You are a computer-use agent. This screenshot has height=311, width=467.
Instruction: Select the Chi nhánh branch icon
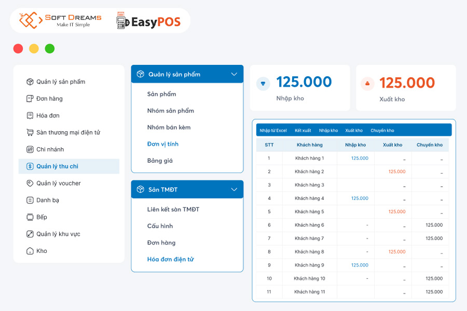coord(30,149)
